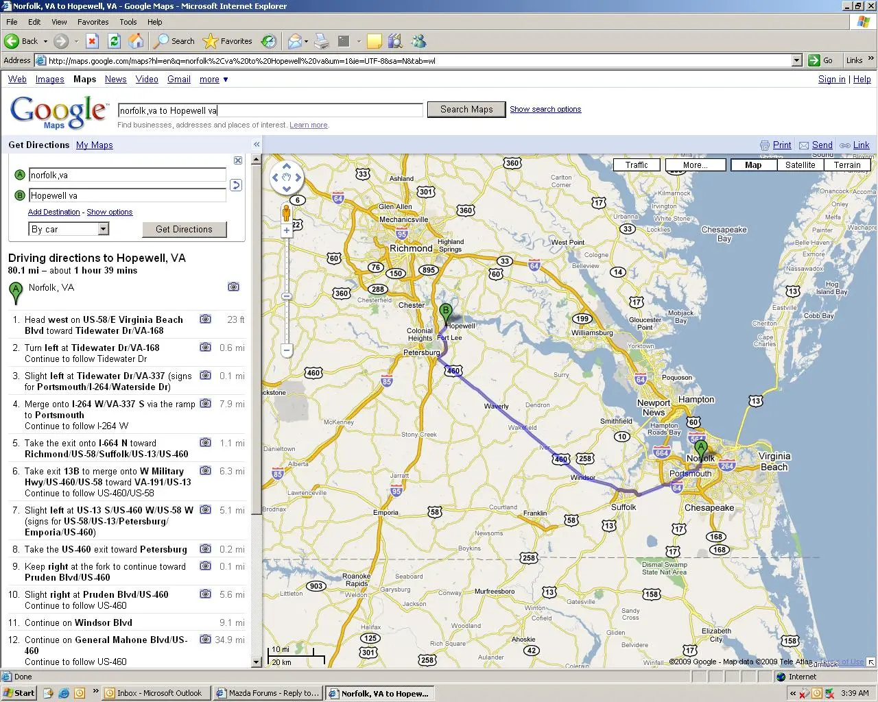Expand the address bar dropdown arrow
The height and width of the screenshot is (702, 878).
[x=796, y=60]
